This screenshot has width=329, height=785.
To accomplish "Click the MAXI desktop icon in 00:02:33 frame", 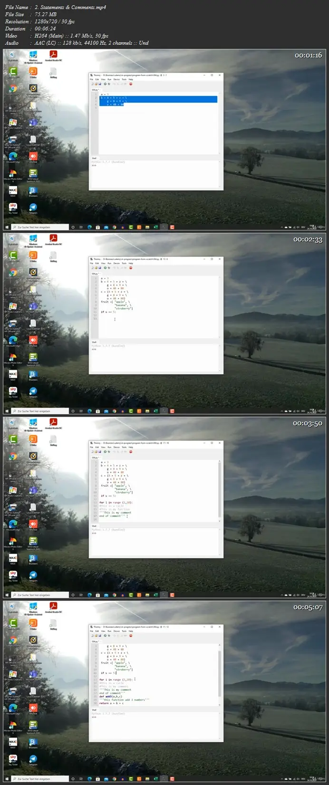I will click(13, 375).
